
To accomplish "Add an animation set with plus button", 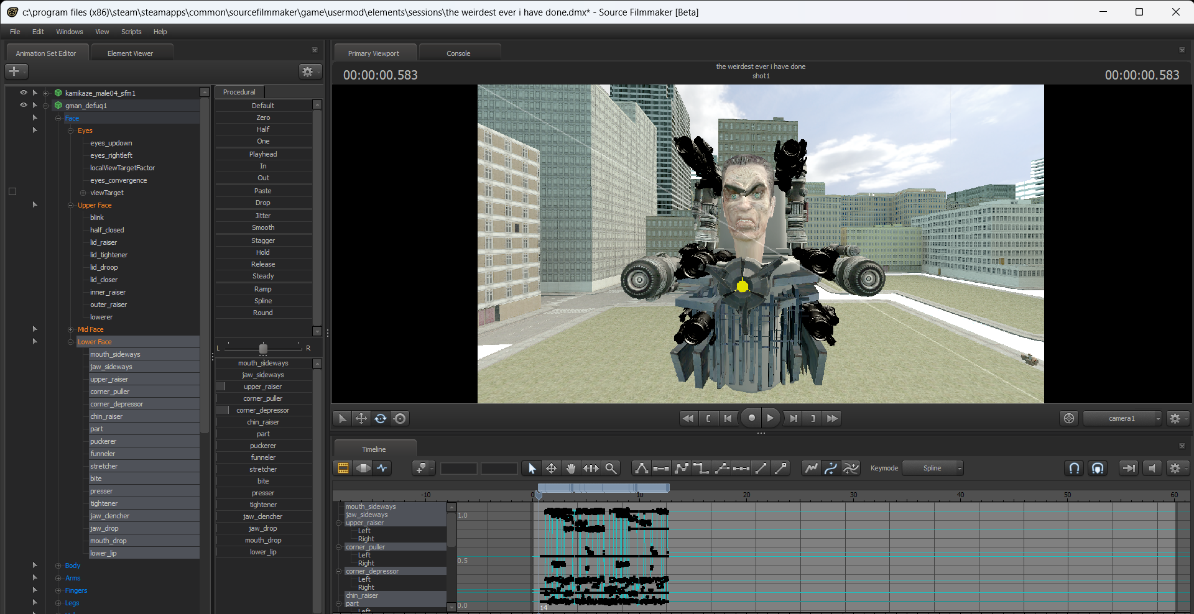I will (x=16, y=71).
